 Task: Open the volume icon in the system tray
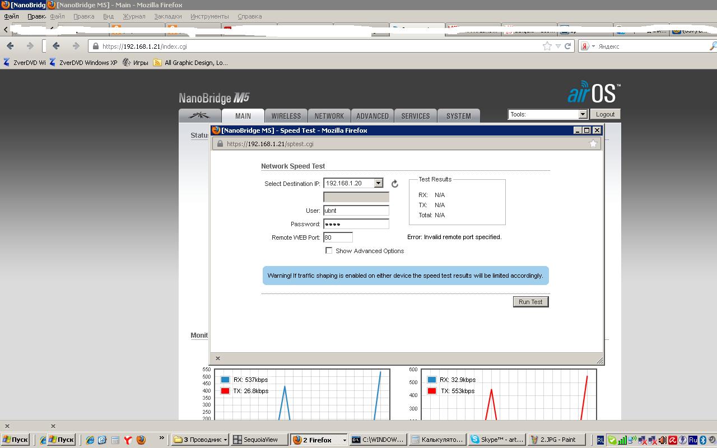[663, 440]
